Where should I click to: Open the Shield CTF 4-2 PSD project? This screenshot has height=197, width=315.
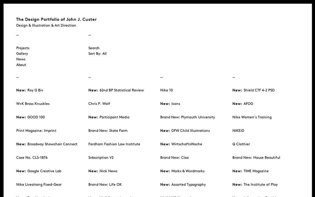pyautogui.click(x=253, y=90)
